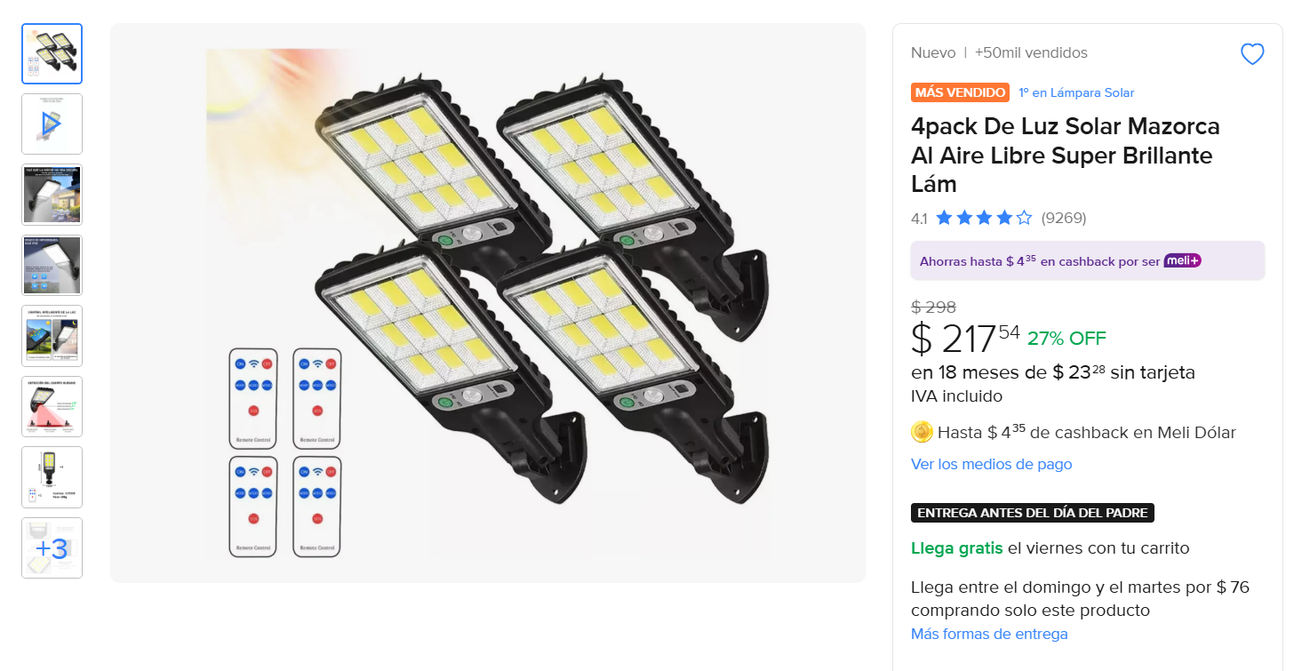
Task: Click the blue star rating
Action: click(983, 218)
